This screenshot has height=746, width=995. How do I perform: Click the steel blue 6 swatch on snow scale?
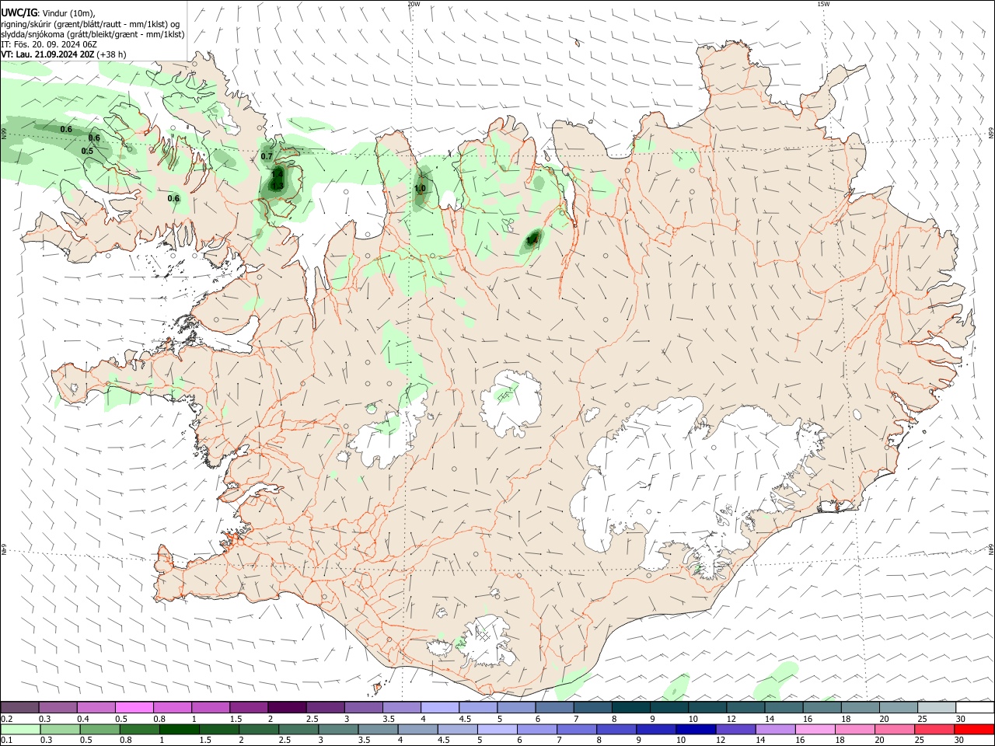pyautogui.click(x=553, y=707)
